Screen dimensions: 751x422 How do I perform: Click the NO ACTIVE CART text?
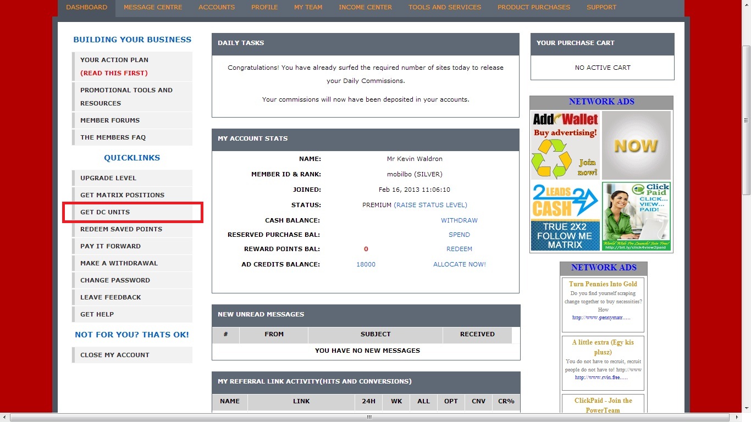pyautogui.click(x=603, y=68)
